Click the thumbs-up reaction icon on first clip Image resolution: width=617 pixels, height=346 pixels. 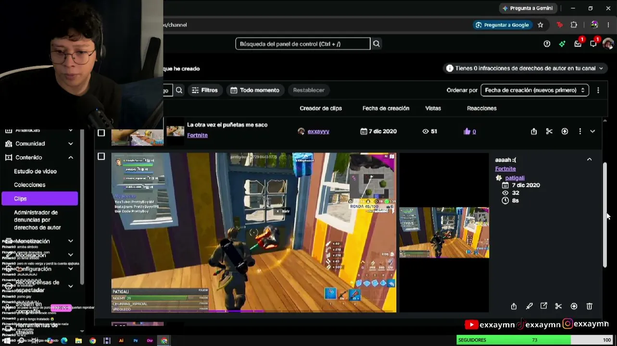coord(467,131)
